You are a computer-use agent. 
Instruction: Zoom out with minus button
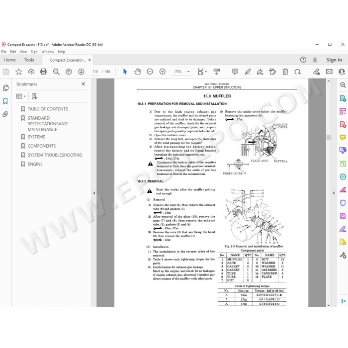point(150,72)
